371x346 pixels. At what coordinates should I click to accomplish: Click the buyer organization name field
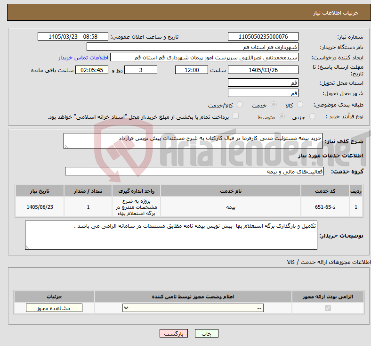[x=193, y=47]
